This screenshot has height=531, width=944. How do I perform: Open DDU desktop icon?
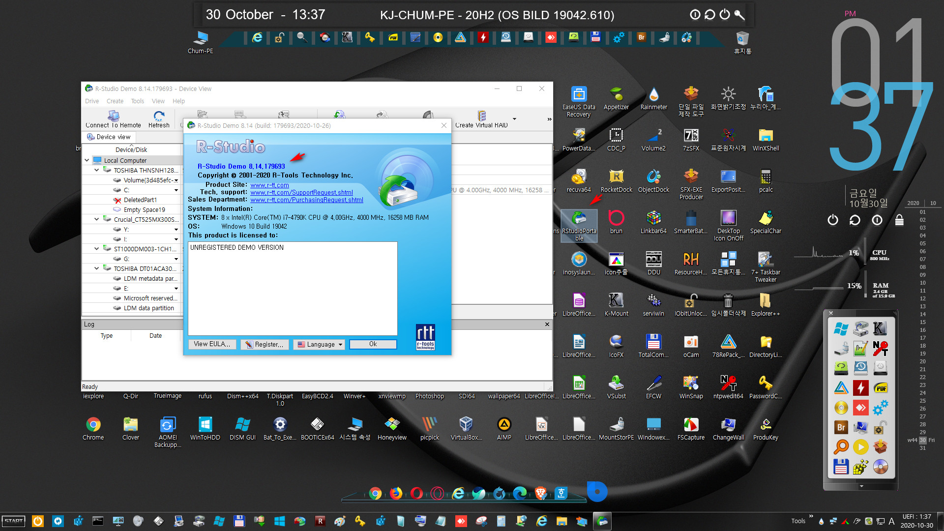[x=653, y=264]
